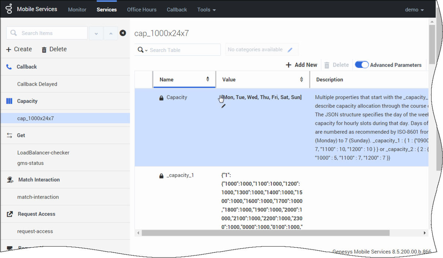Open the demo user dropdown
Viewport: 443px width, 258px height.
[415, 10]
